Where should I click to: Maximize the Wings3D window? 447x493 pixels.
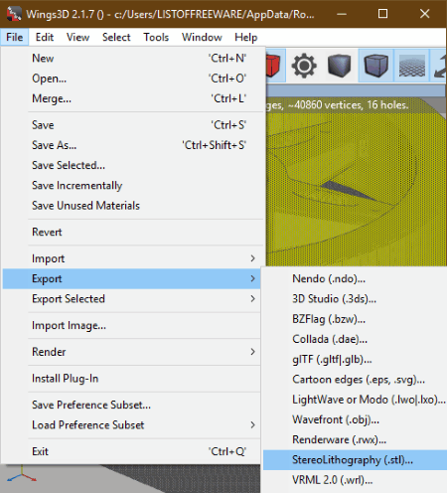pyautogui.click(x=383, y=14)
